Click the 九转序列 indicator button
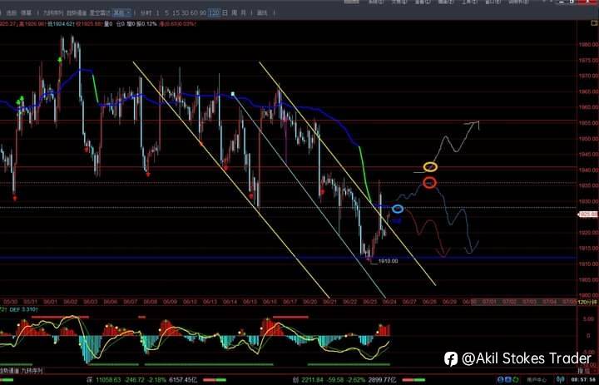599x385 pixels. click(53, 12)
